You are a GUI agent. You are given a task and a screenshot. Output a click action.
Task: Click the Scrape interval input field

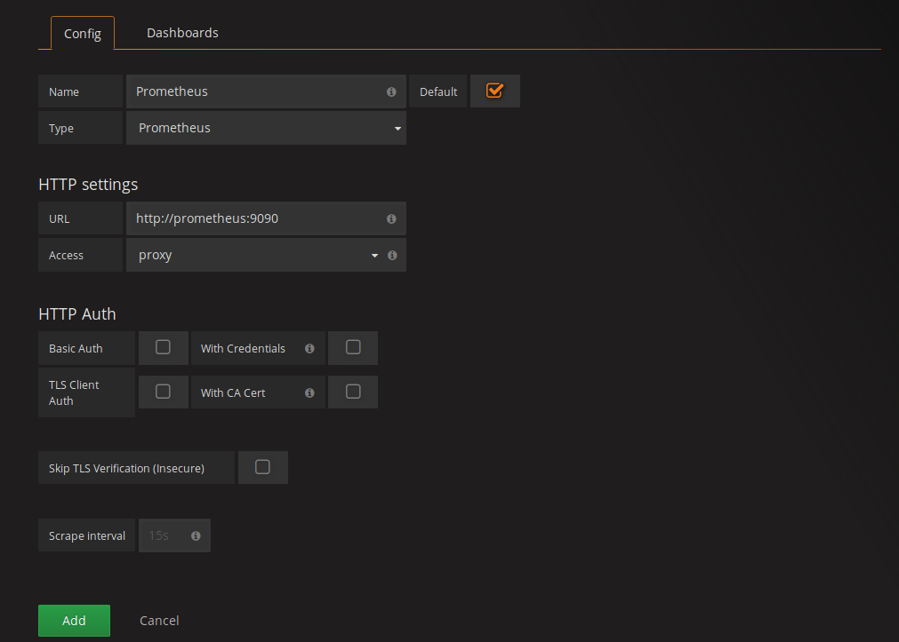click(169, 535)
